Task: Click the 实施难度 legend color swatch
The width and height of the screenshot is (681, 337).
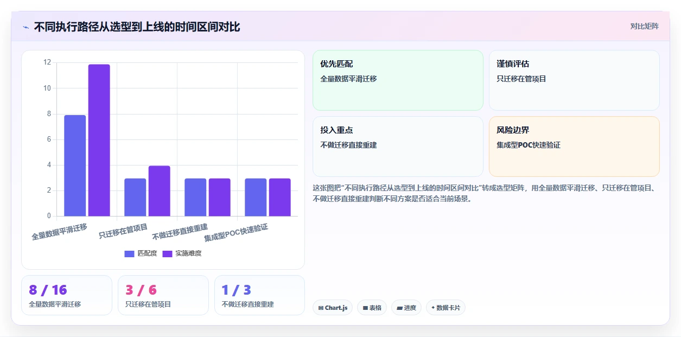Action: (x=168, y=254)
